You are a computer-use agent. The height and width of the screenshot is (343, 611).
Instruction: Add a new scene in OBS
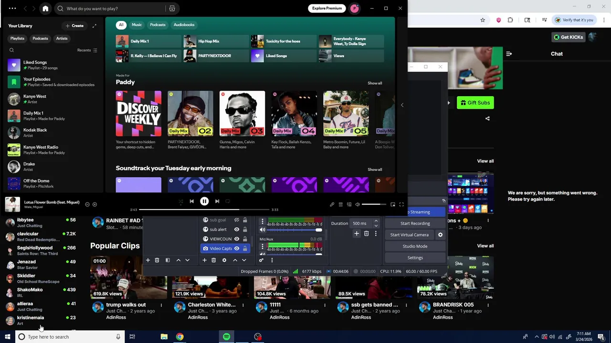(147, 260)
